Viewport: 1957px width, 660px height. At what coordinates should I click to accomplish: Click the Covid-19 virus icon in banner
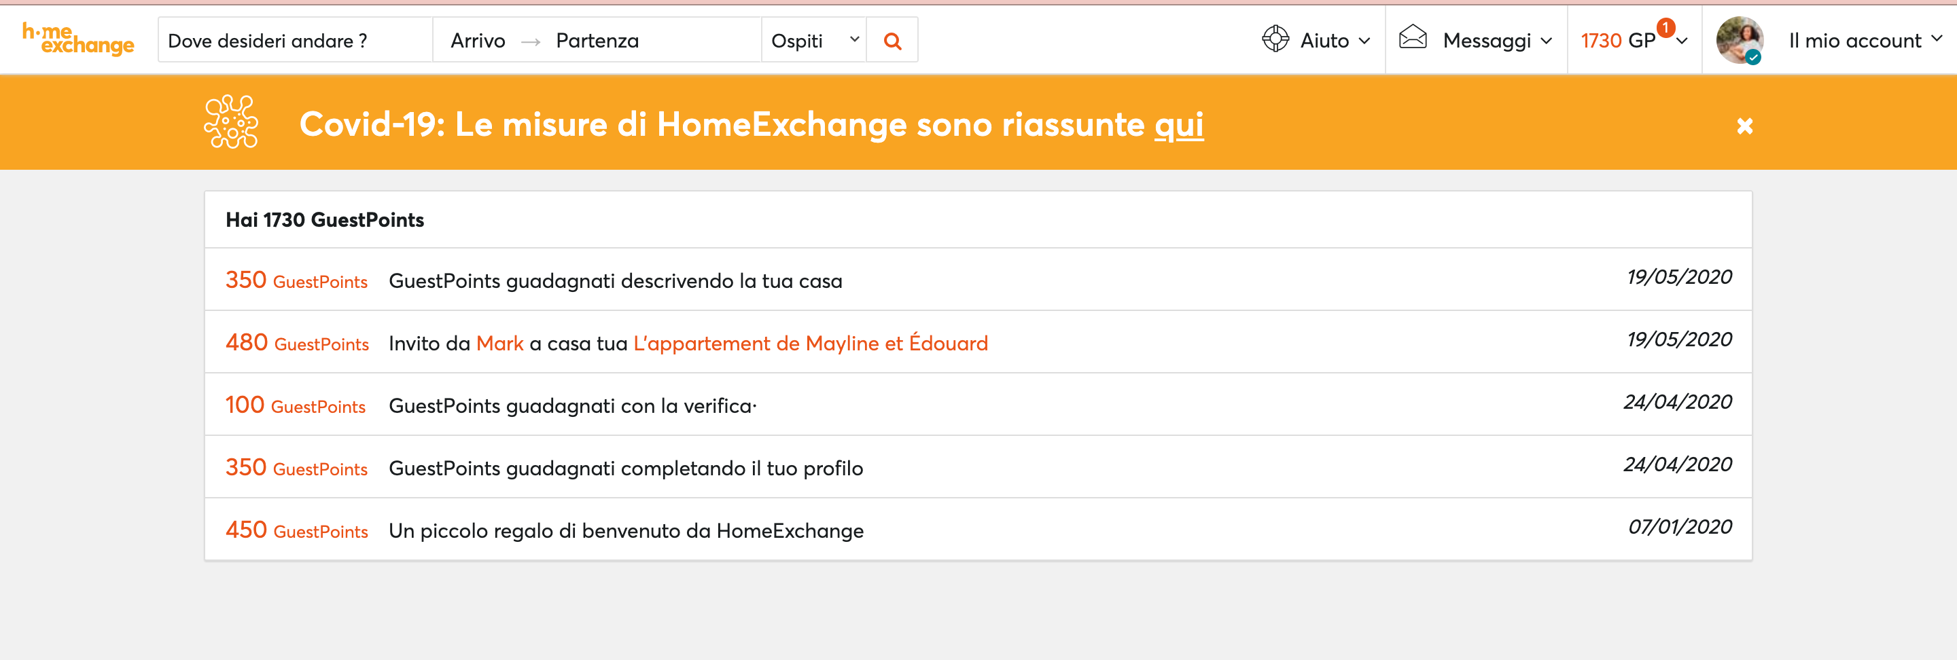click(231, 122)
